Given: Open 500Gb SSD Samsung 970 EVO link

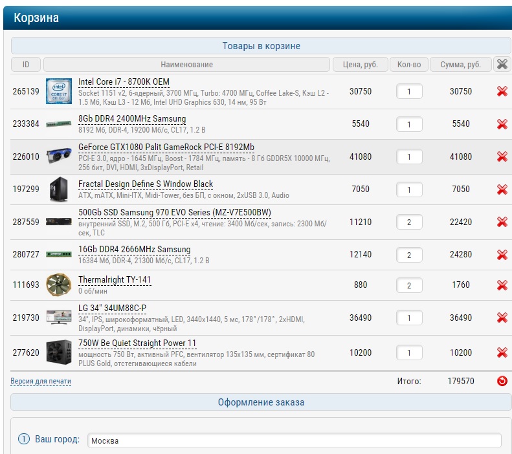Looking at the screenshot, I should 175,212.
